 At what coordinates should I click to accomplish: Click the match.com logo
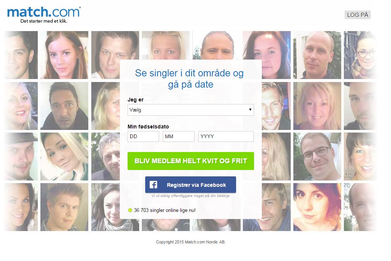(x=44, y=12)
